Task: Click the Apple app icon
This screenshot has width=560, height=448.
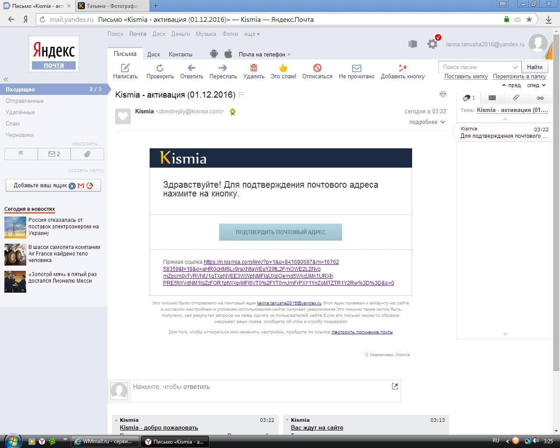Action: point(228,54)
